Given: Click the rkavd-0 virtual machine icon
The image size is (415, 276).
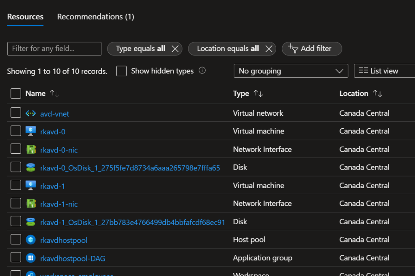Looking at the screenshot, I should click(x=31, y=131).
